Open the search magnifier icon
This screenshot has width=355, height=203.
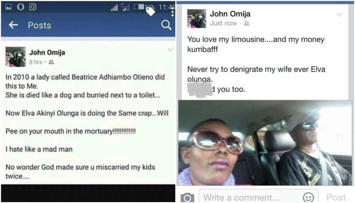click(x=166, y=25)
